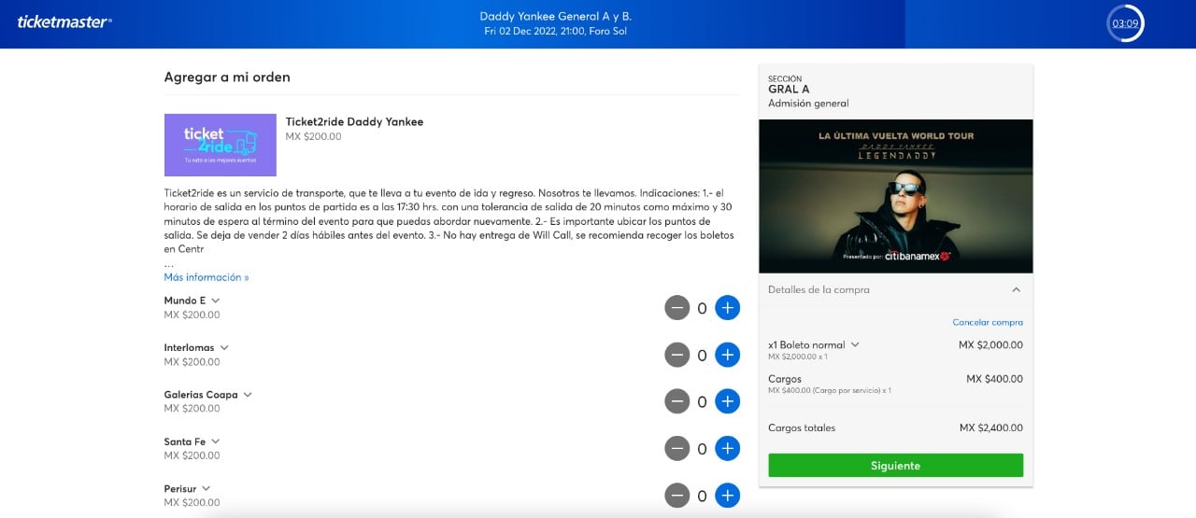Click the event title Daddy Yankee General A y B
1196x518 pixels.
(556, 16)
